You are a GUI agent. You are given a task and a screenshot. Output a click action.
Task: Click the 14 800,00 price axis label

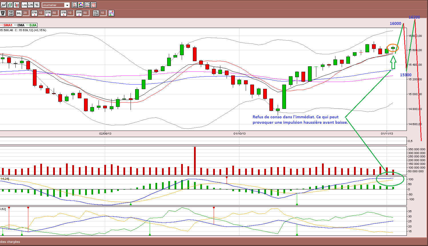click(x=415, y=109)
